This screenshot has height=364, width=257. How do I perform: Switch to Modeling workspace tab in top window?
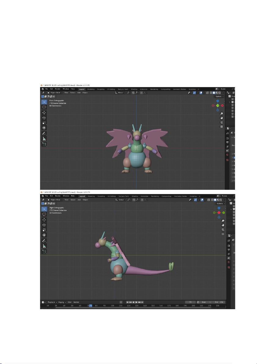click(x=91, y=89)
